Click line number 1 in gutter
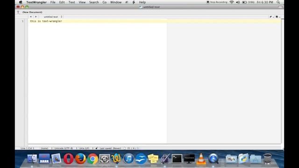The height and width of the screenshot is (168, 299). pos(22,21)
